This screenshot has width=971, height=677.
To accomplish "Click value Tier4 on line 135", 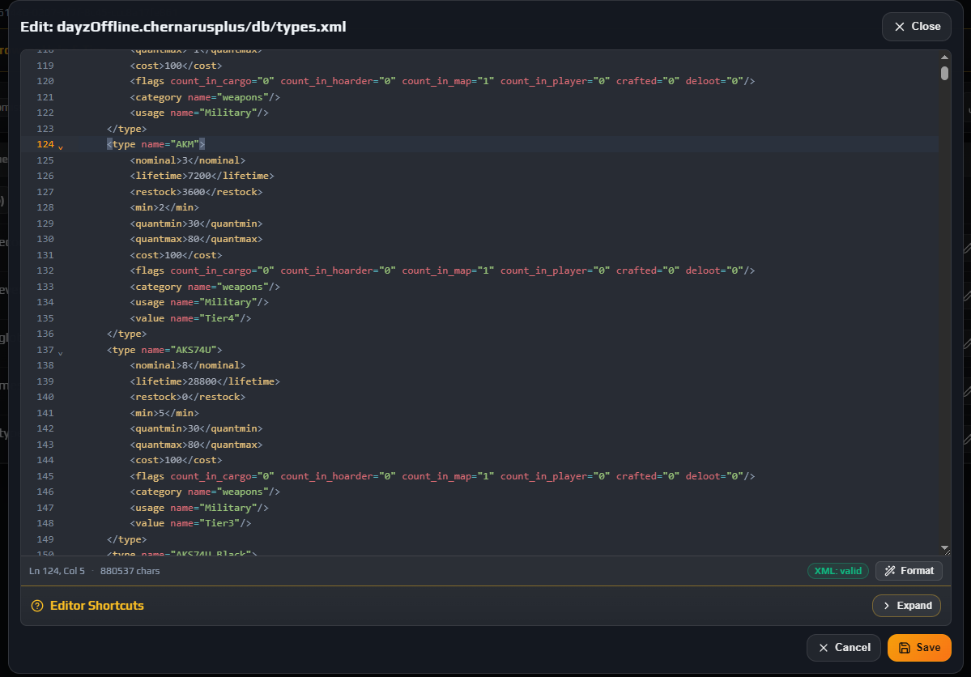I will tap(191, 317).
